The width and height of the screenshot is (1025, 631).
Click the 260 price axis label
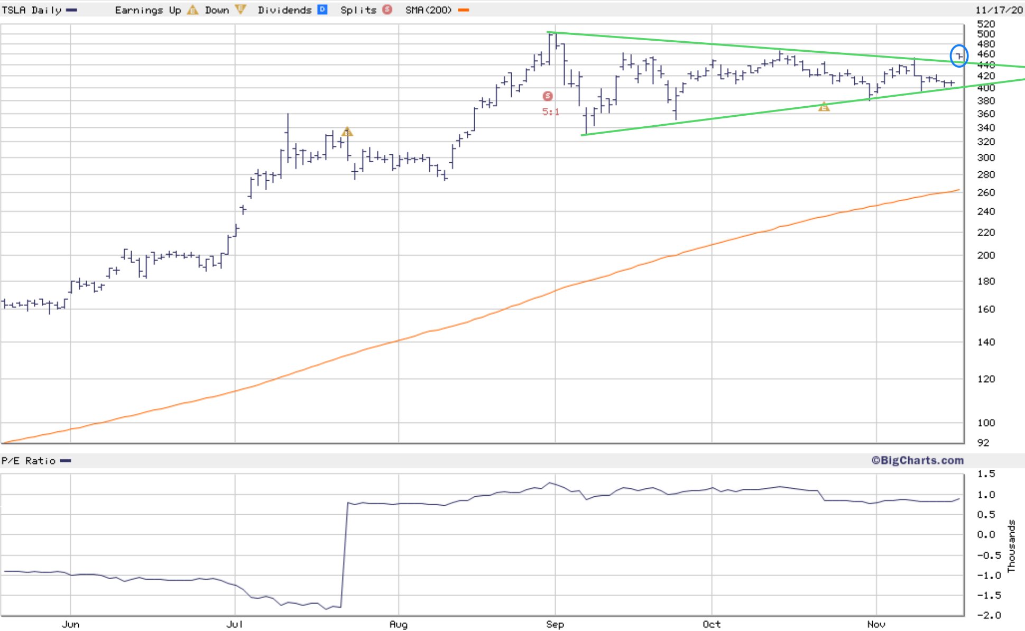click(986, 192)
